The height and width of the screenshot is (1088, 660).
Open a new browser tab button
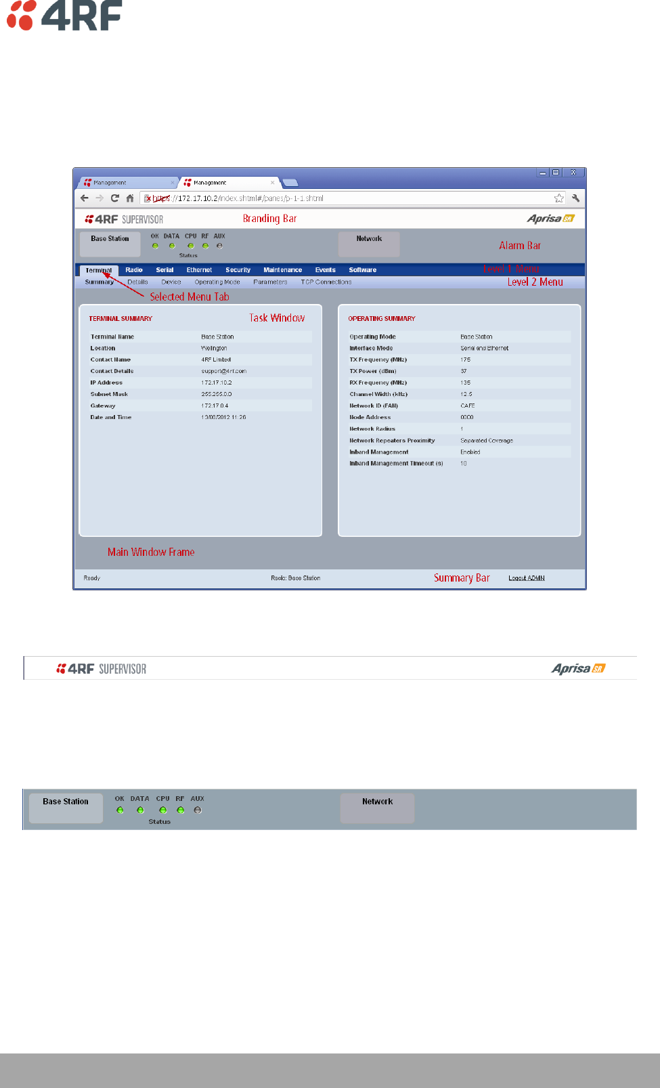coord(290,183)
